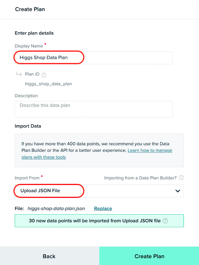This screenshot has width=199, height=265.
Task: Submit with the Create Plan button
Action: click(149, 256)
